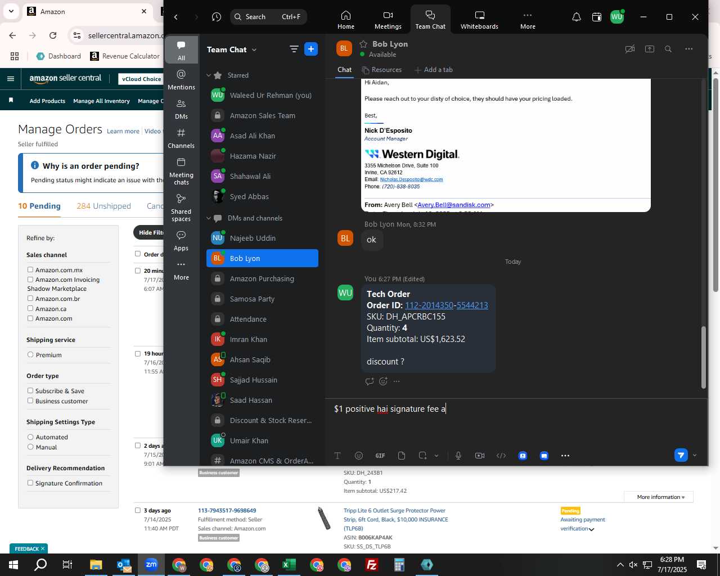
Task: Open the More menu in the Zoom top bar
Action: tap(528, 20)
